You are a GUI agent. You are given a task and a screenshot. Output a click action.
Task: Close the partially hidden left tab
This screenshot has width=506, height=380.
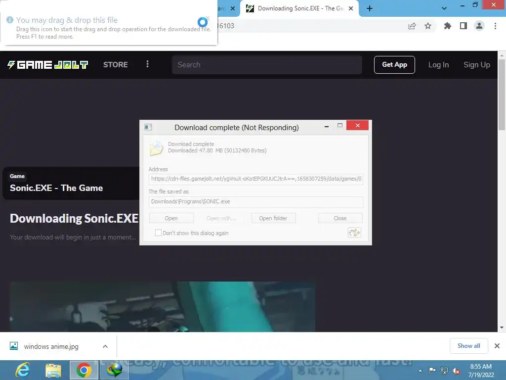233,9
